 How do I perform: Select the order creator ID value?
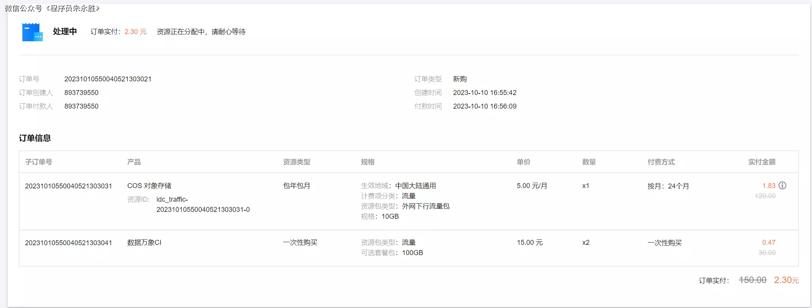pos(81,93)
